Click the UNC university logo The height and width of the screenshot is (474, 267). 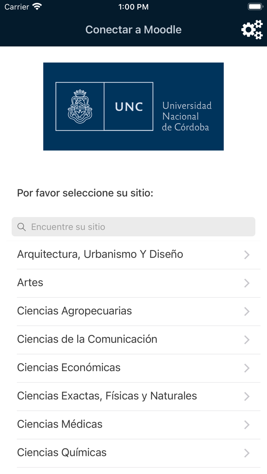coord(133,106)
